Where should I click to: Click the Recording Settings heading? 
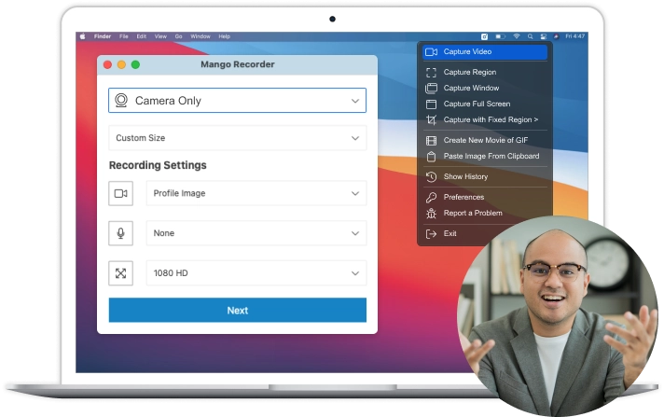[x=158, y=165]
